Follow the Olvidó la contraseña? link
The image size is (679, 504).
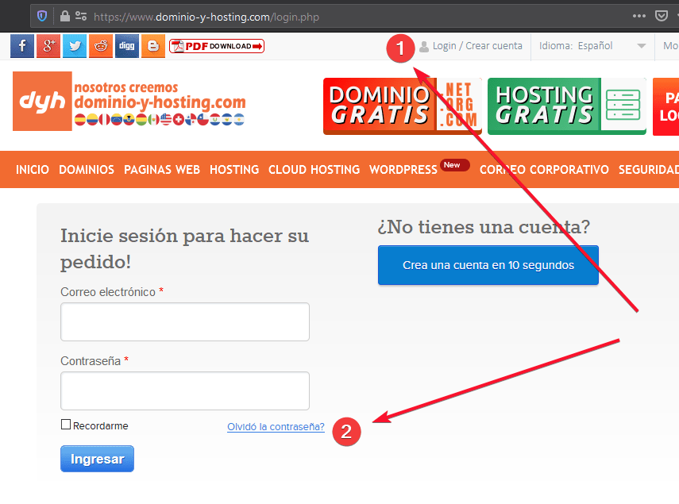[276, 426]
